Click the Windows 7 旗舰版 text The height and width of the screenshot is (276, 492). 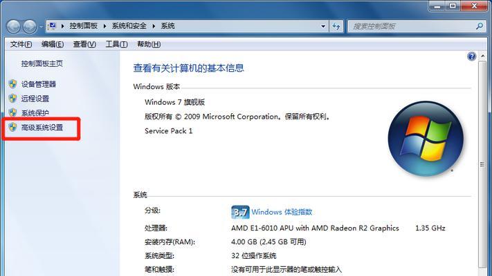click(x=175, y=102)
